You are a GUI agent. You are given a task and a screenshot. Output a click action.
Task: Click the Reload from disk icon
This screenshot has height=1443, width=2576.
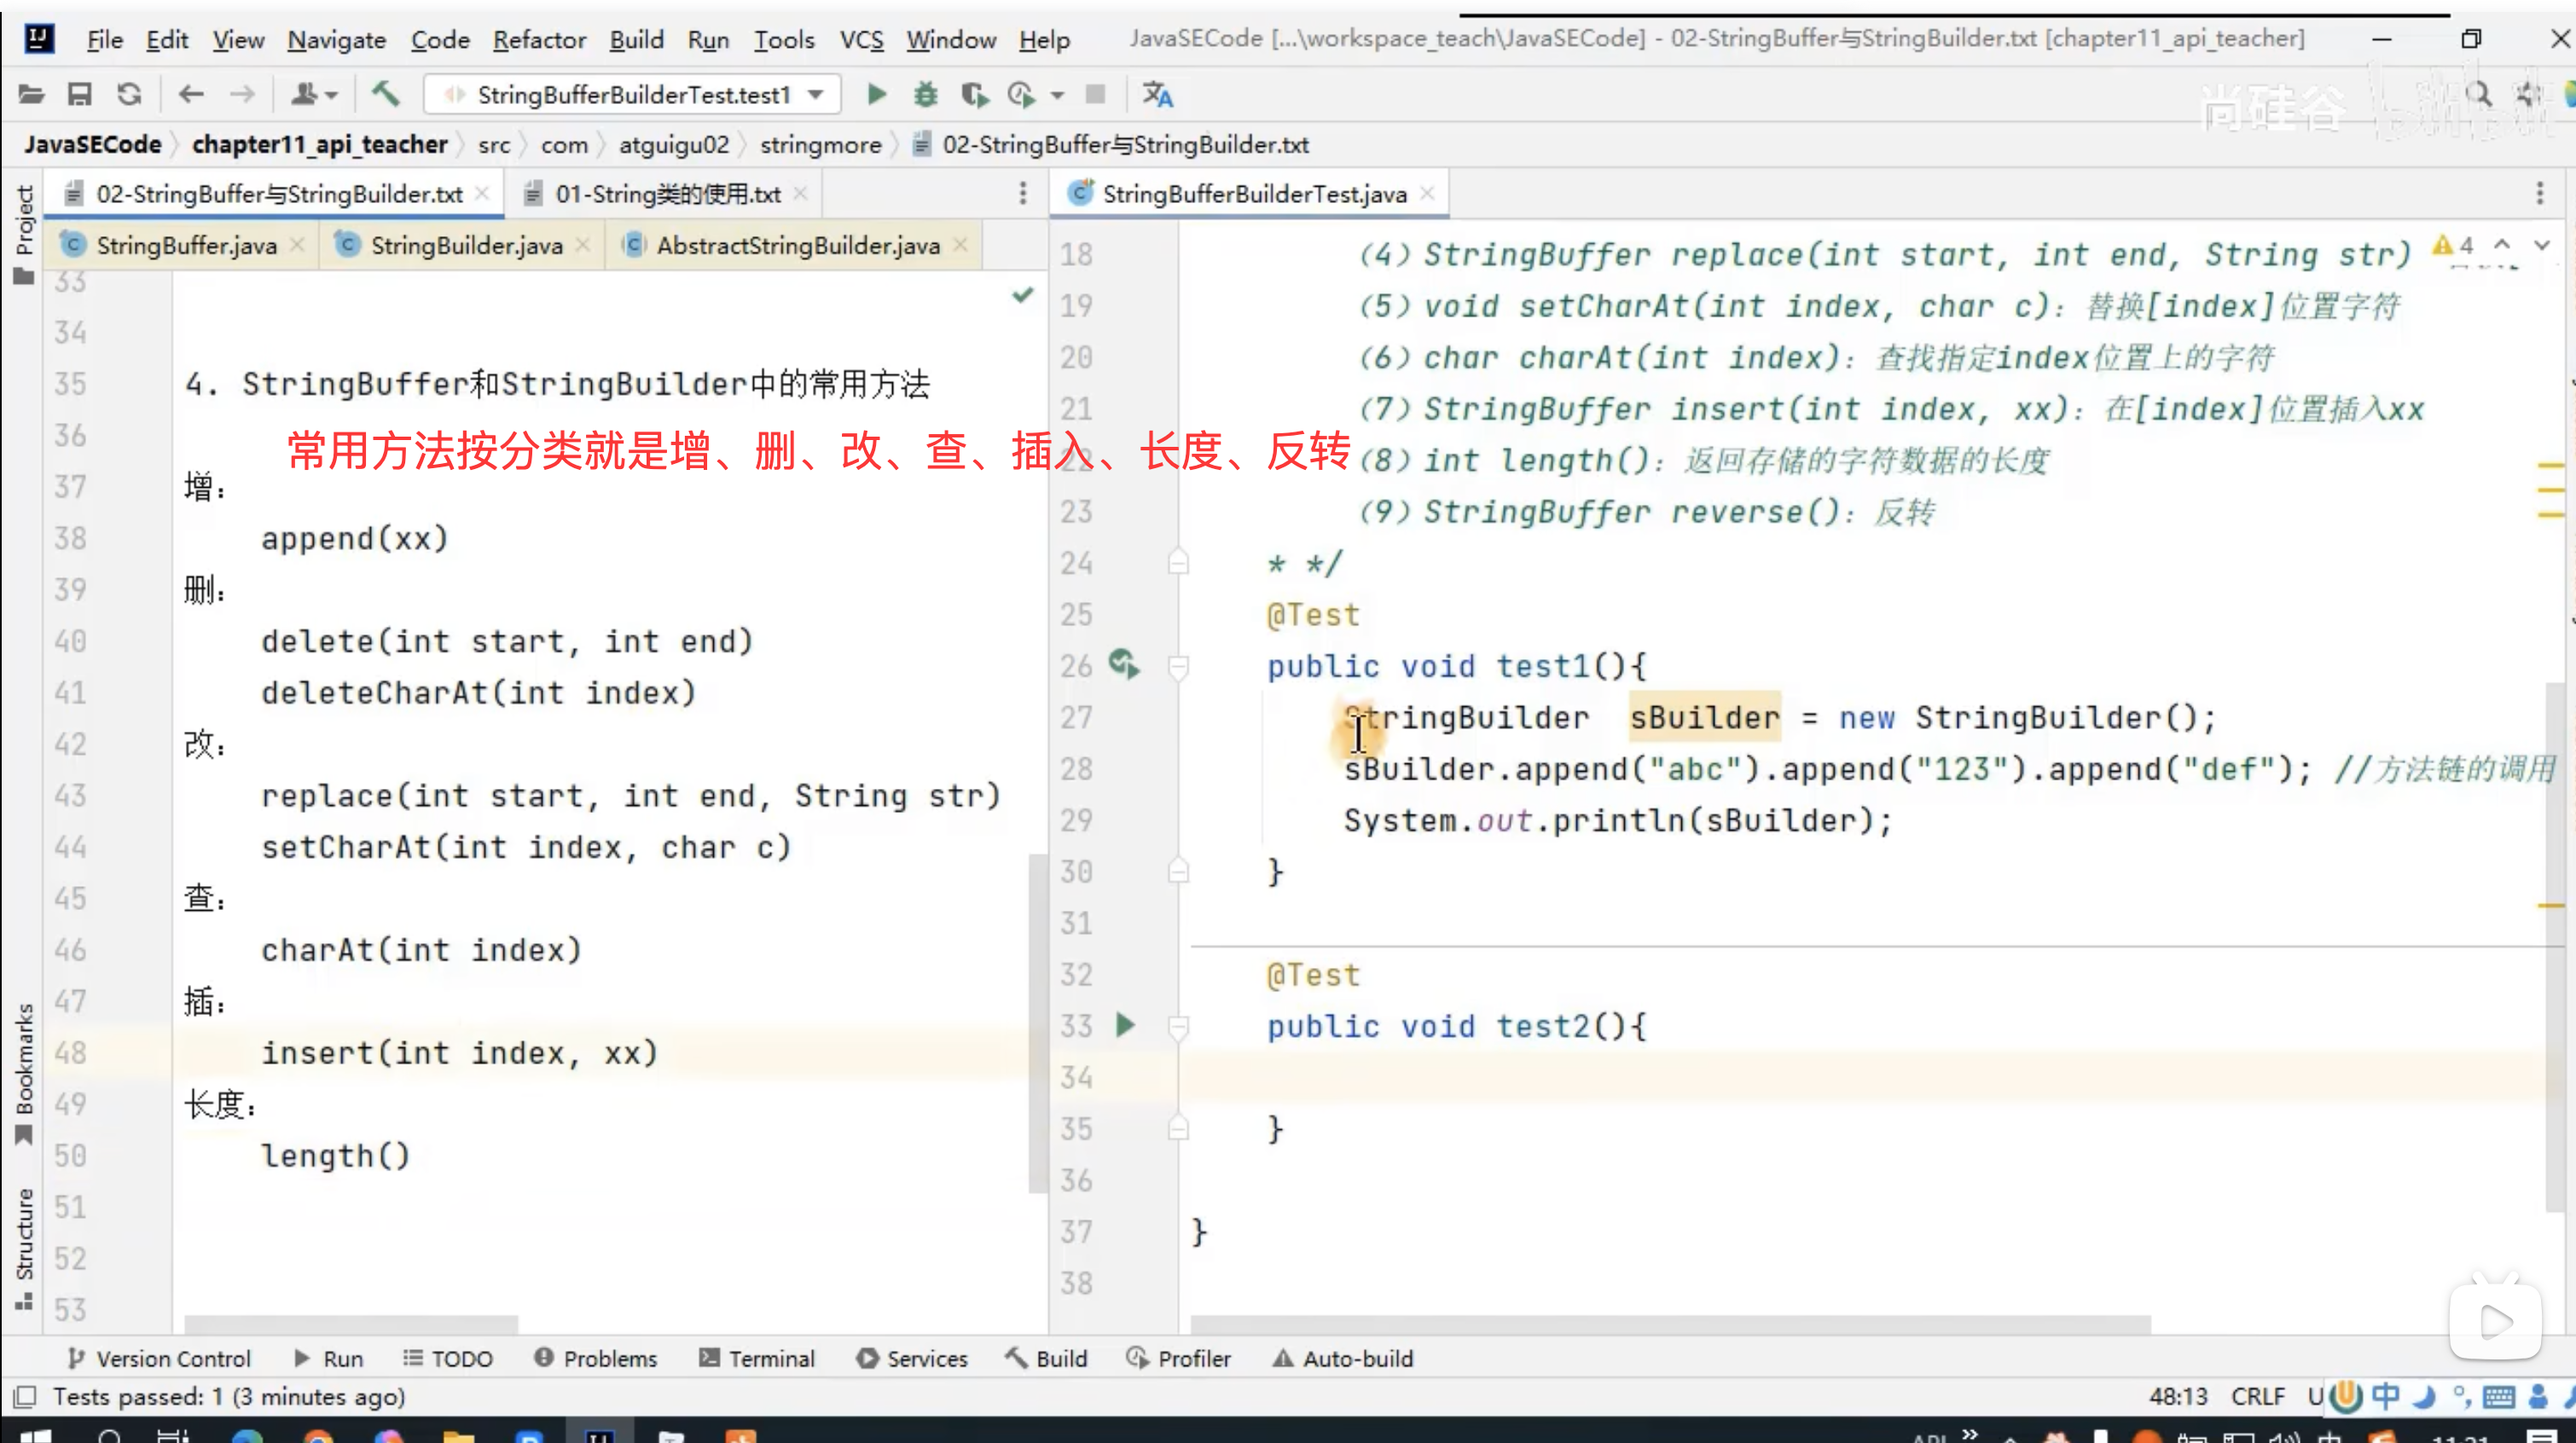(129, 95)
